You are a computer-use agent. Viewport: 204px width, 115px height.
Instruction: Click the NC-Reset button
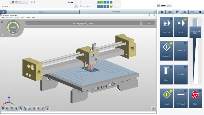tap(181, 98)
